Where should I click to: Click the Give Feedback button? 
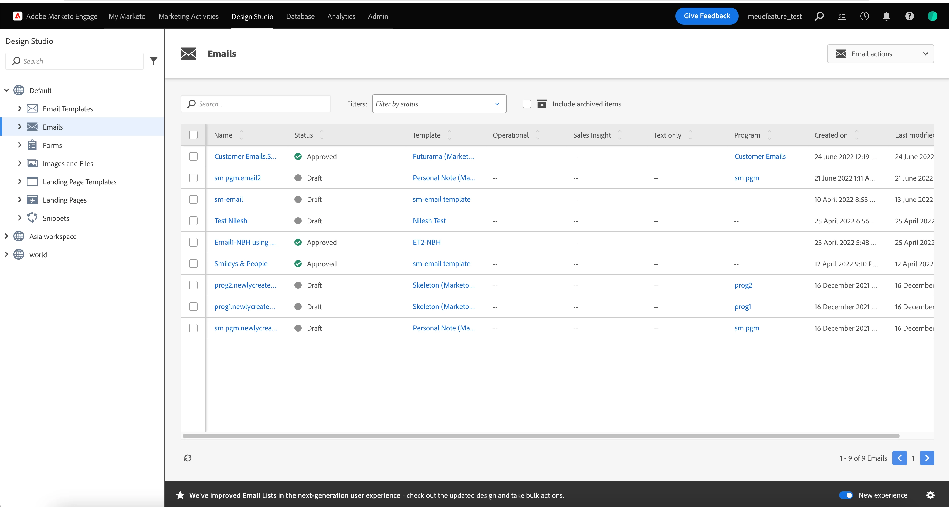(707, 16)
